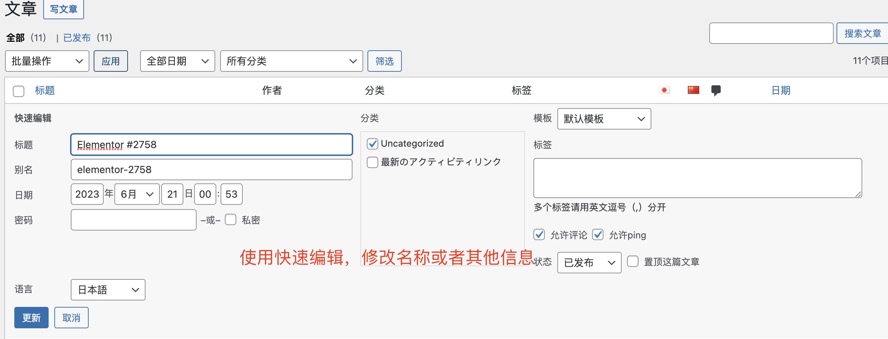Click the comments bubble column icon
The width and height of the screenshot is (888, 339).
[716, 90]
